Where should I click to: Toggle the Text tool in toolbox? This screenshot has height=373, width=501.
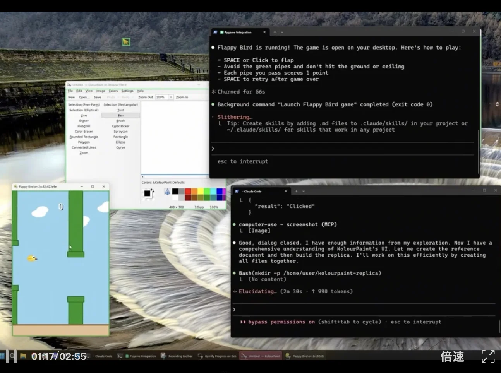tap(120, 110)
